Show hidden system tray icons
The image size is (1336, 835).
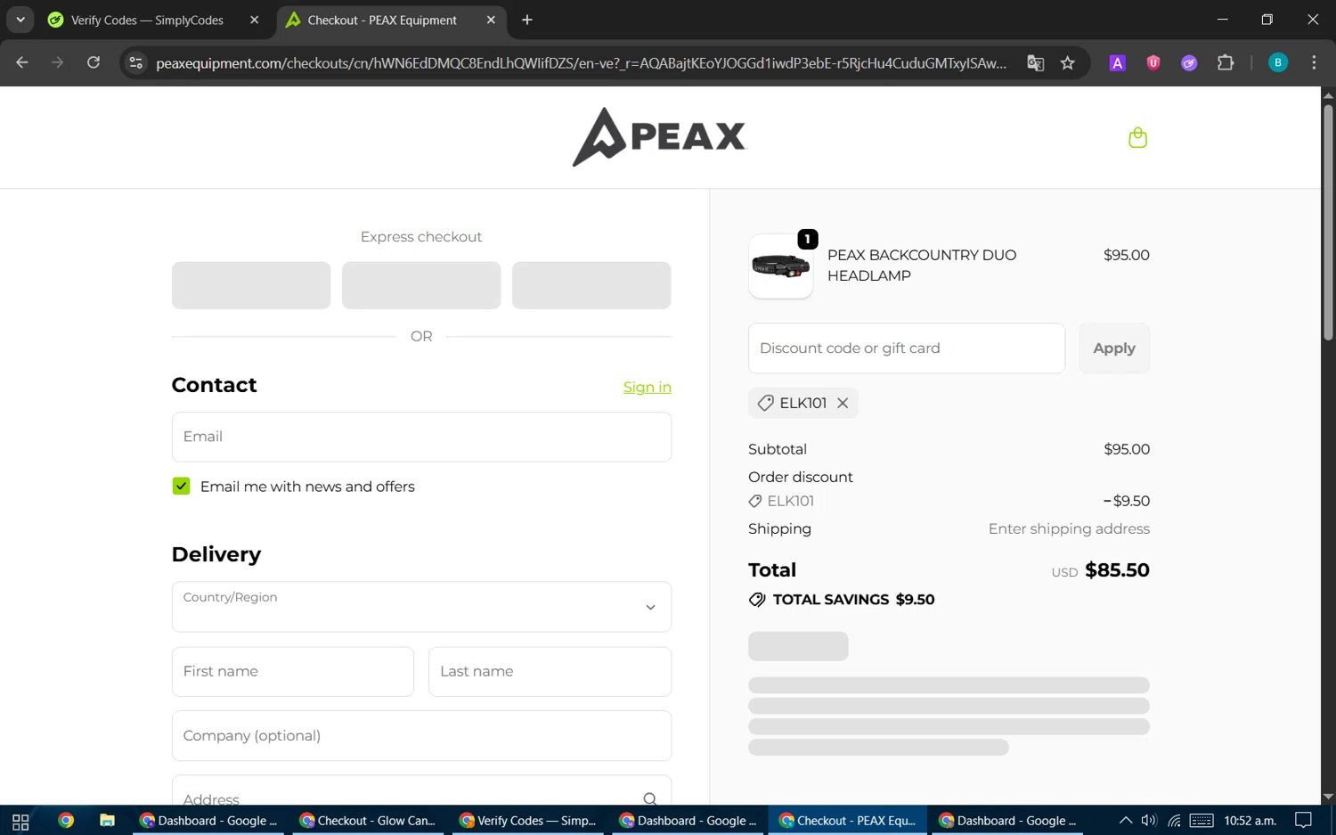1126,821
